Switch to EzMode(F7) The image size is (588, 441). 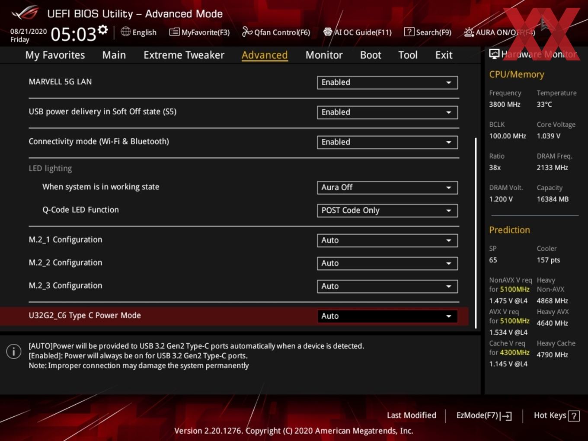(484, 415)
